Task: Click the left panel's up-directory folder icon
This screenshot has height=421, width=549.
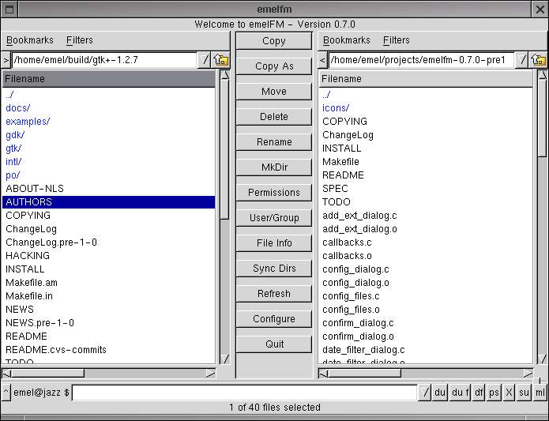Action: 221,60
